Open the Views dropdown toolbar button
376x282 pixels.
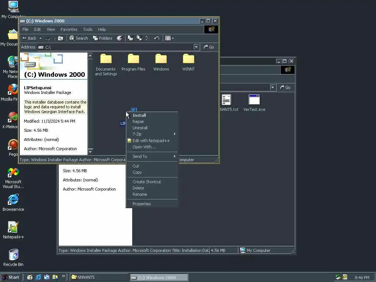pos(169,38)
